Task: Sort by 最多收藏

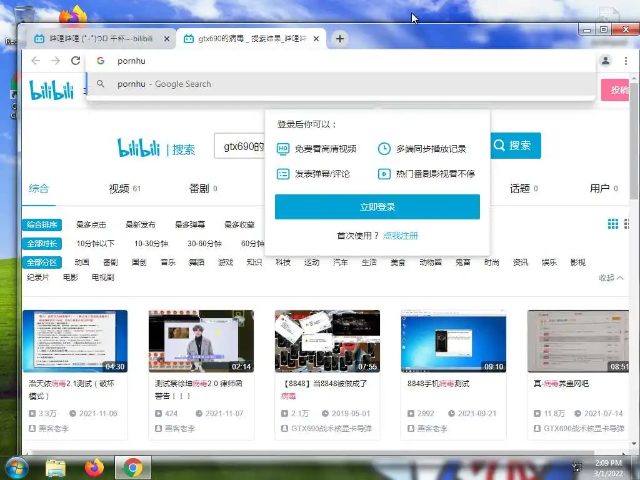Action: coord(239,225)
